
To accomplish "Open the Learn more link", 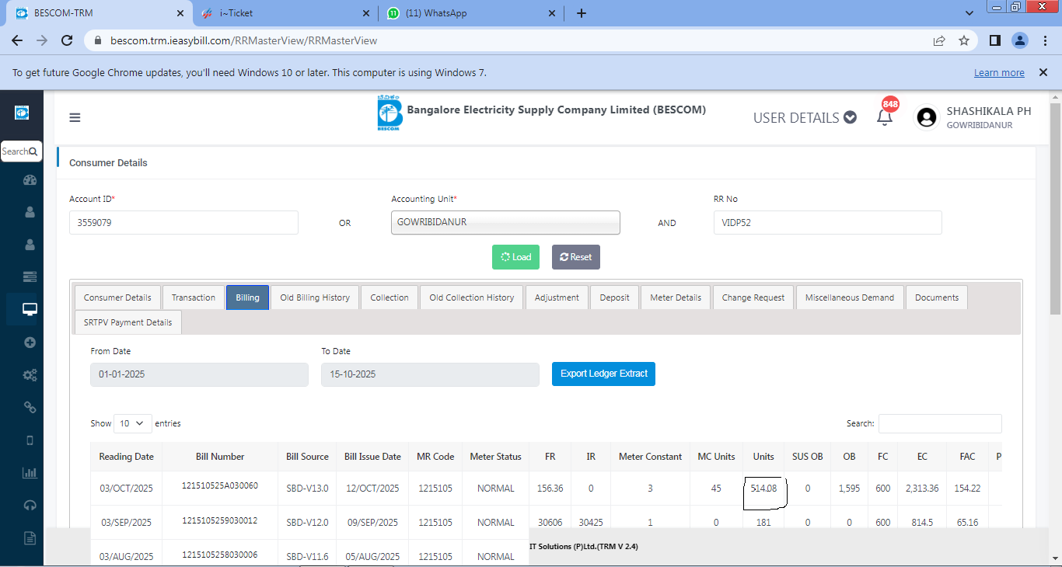I will (x=999, y=73).
